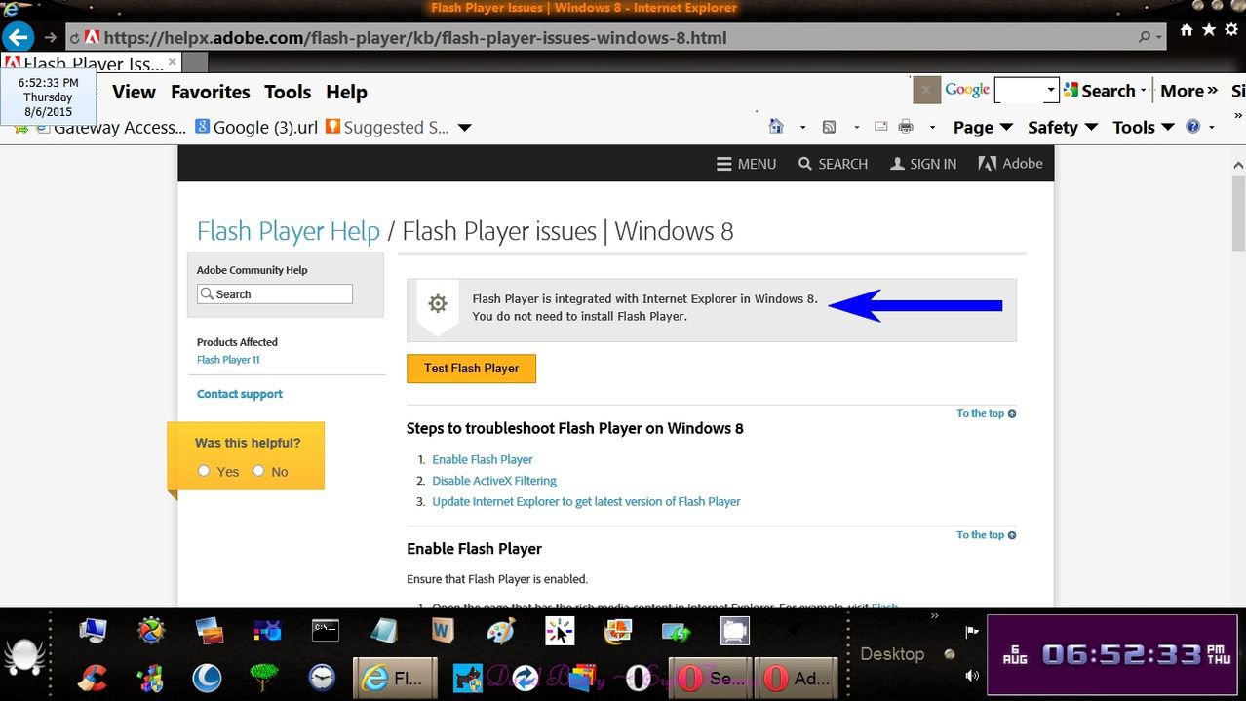Click the Test Flash Player button

pyautogui.click(x=471, y=369)
